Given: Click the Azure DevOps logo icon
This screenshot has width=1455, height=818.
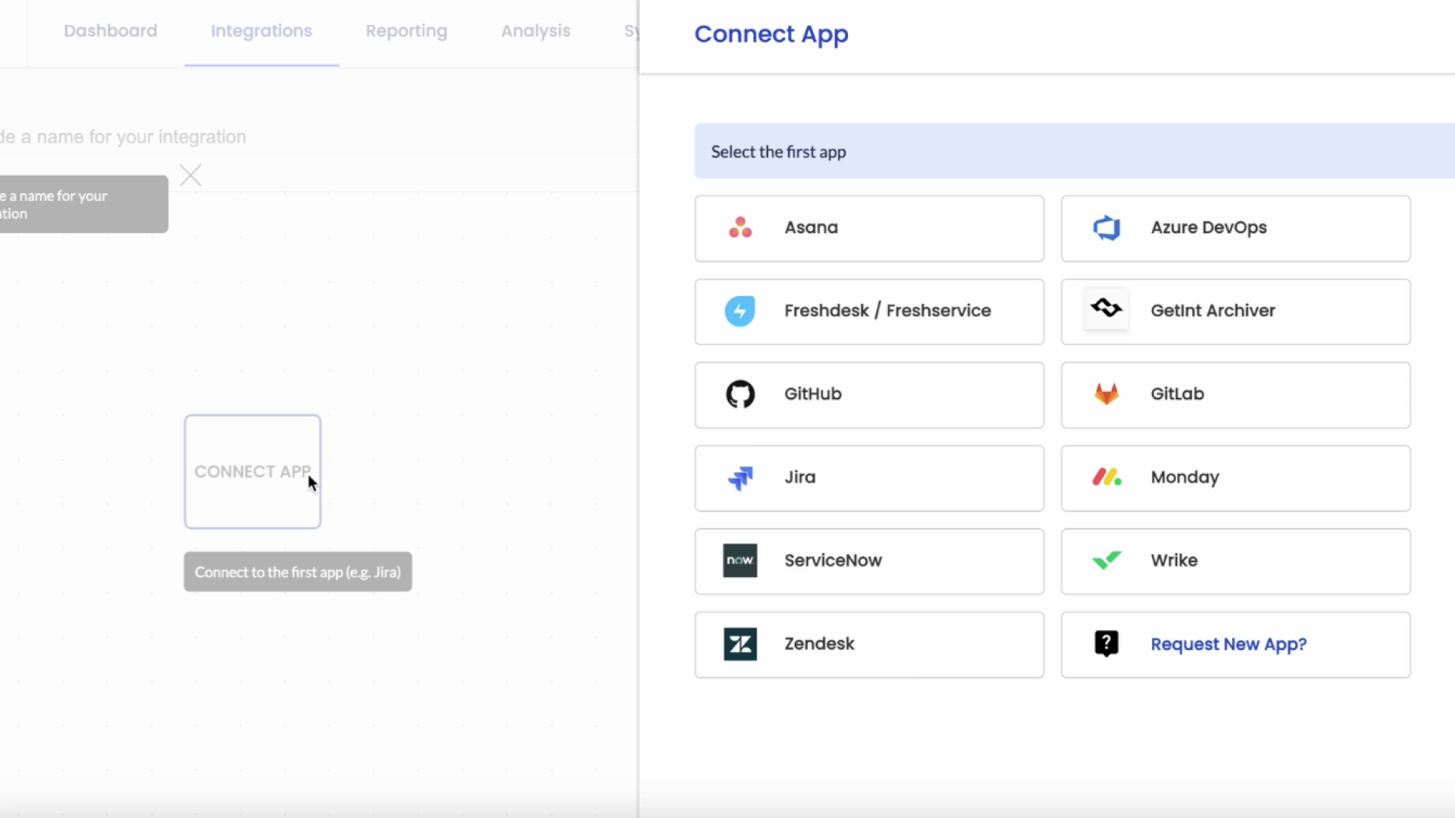Looking at the screenshot, I should tap(1106, 227).
